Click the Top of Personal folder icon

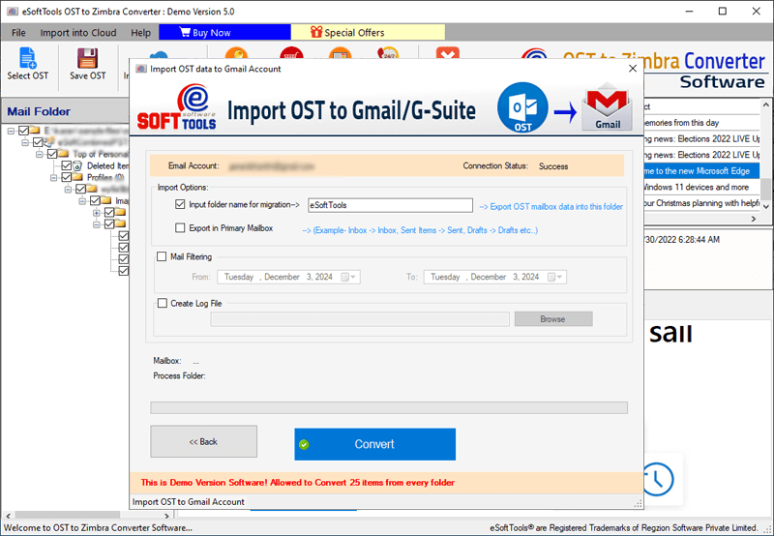click(x=64, y=154)
